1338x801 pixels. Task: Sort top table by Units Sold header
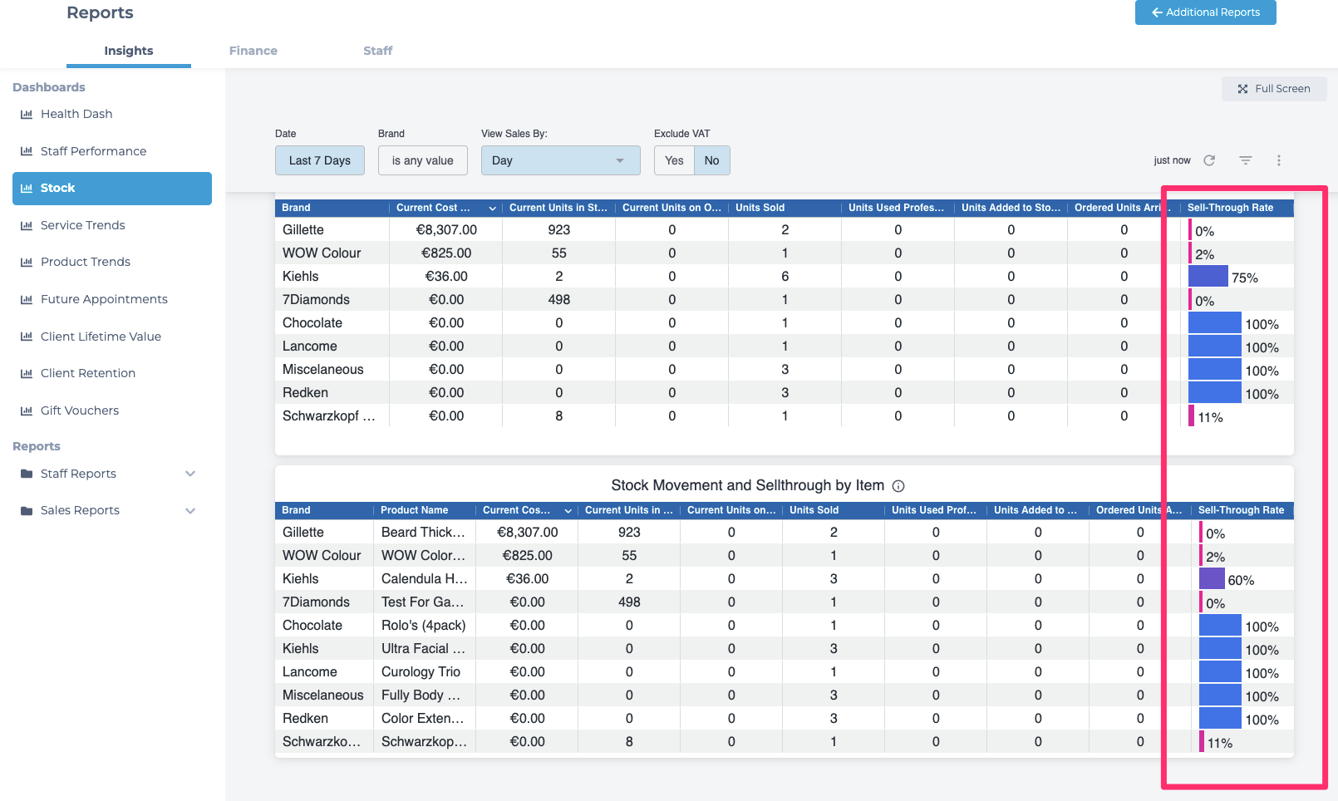tap(760, 208)
